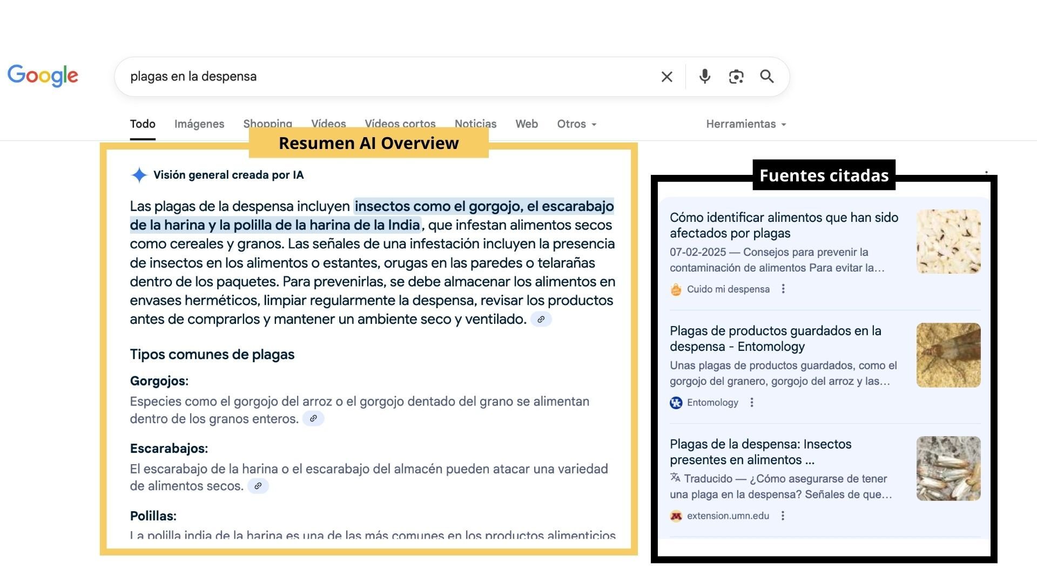Open options menu beside extension.umn.edu
The image size is (1037, 583).
coord(783,516)
